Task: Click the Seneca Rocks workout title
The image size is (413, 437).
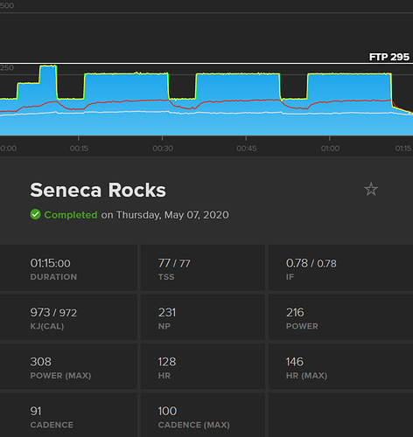Action: 98,191
